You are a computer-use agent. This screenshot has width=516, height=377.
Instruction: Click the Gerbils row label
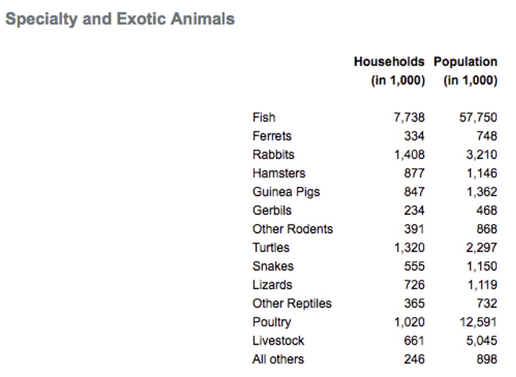[x=272, y=210]
